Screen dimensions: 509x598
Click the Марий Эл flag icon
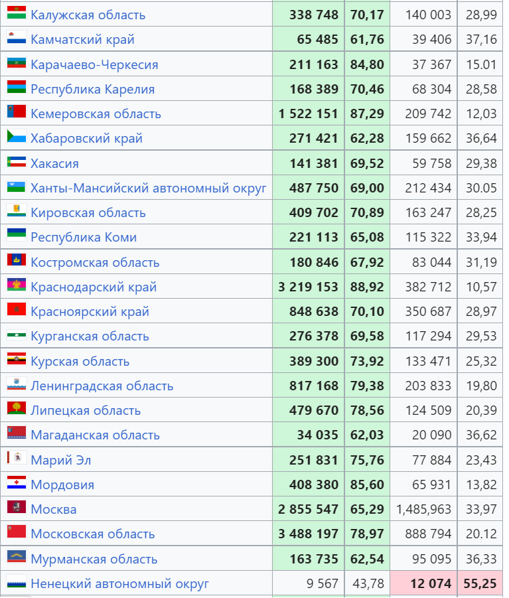click(17, 458)
